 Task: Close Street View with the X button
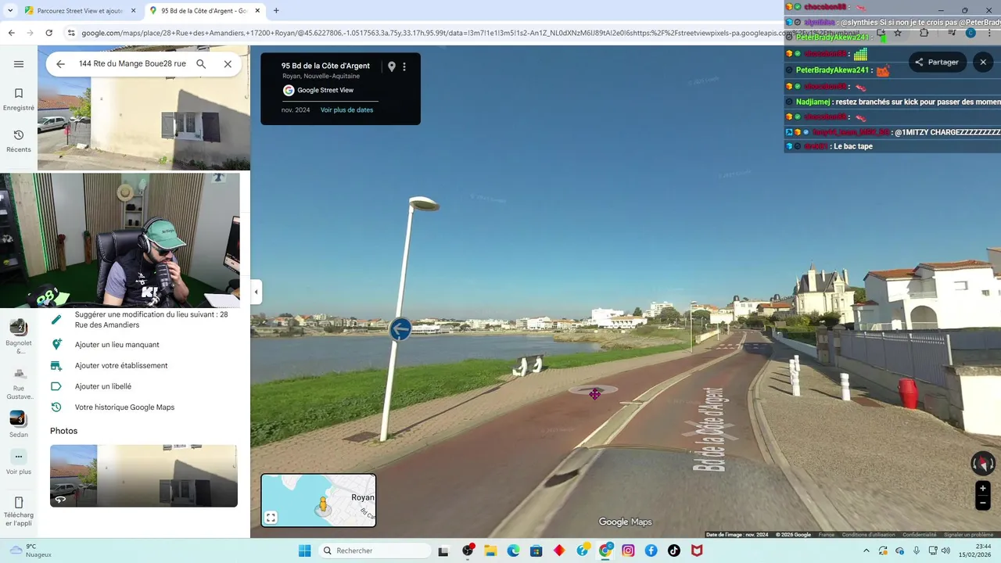point(983,63)
